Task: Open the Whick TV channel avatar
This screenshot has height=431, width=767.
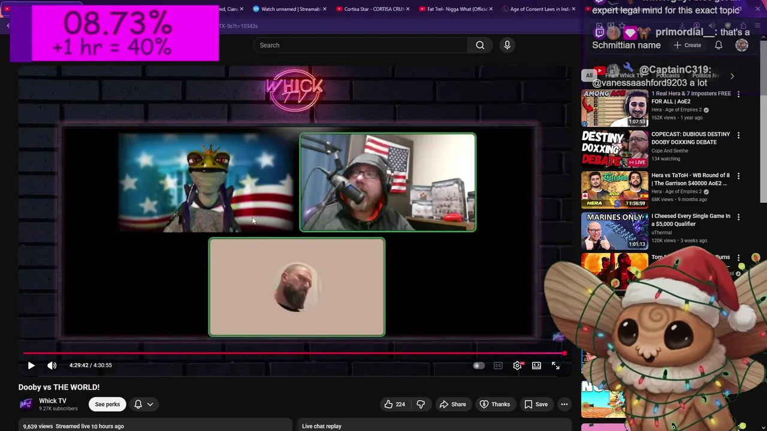Action: pyautogui.click(x=26, y=404)
